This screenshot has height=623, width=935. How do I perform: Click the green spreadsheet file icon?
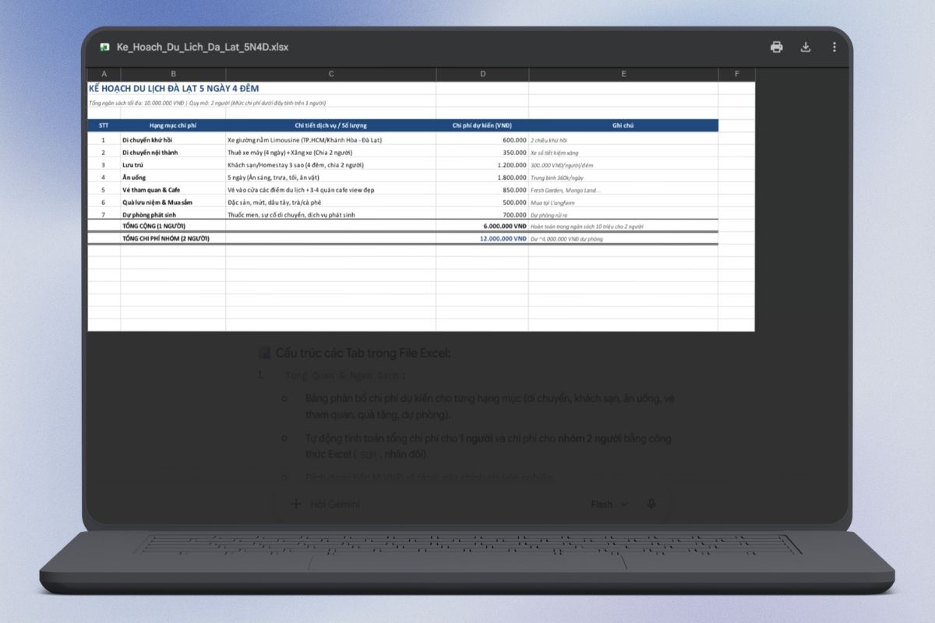tap(104, 48)
